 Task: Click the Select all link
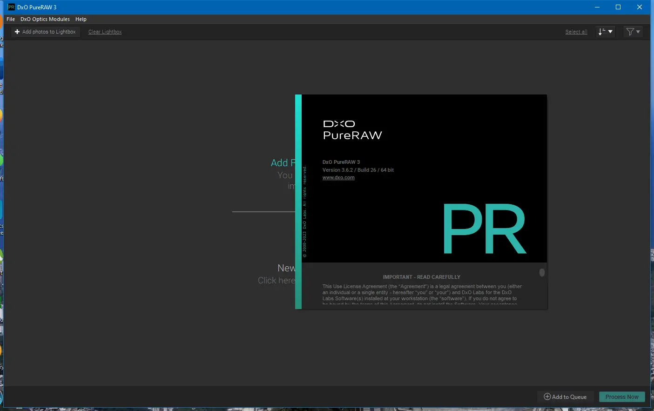pyautogui.click(x=576, y=32)
